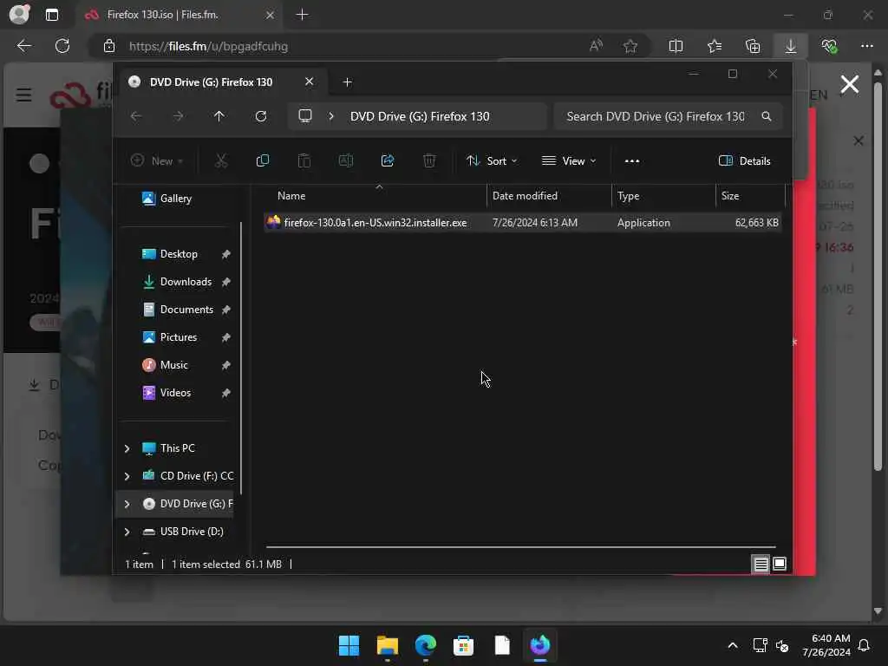Click the Explorer horizontal scrollbar
888x666 pixels.
coord(520,547)
